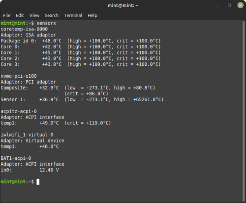Click the 'coretemp-isa-0000' line
Screen dimensions: 246x203
tap(24, 29)
